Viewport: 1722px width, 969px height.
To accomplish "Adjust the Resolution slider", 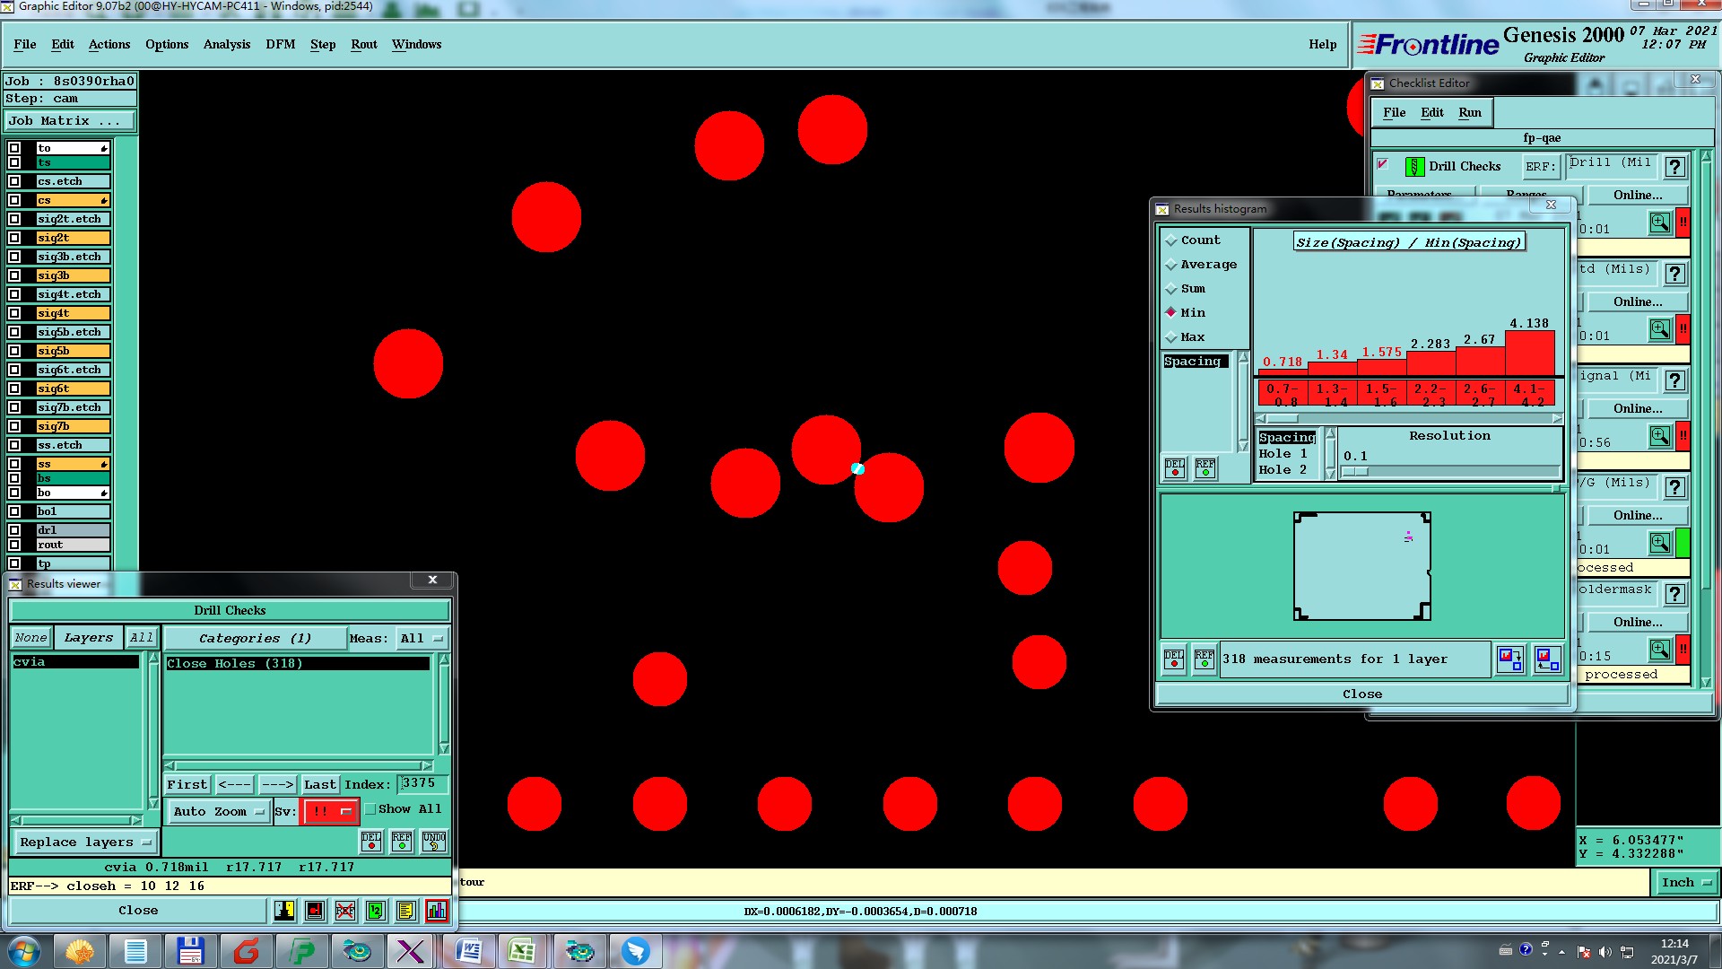I will coord(1356,472).
